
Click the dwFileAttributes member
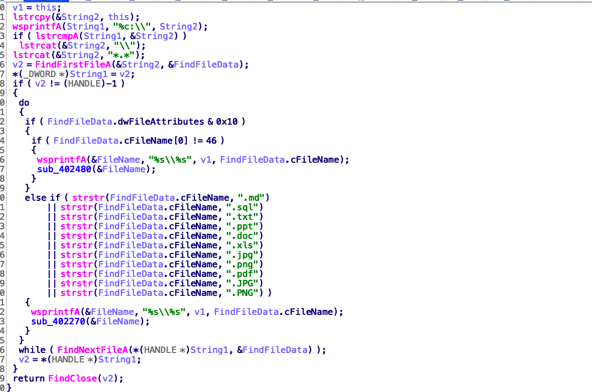[161, 122]
